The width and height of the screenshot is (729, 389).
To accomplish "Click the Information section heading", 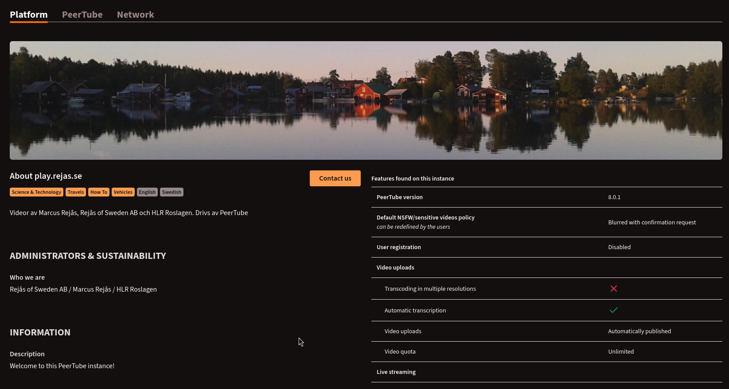I will pos(40,332).
